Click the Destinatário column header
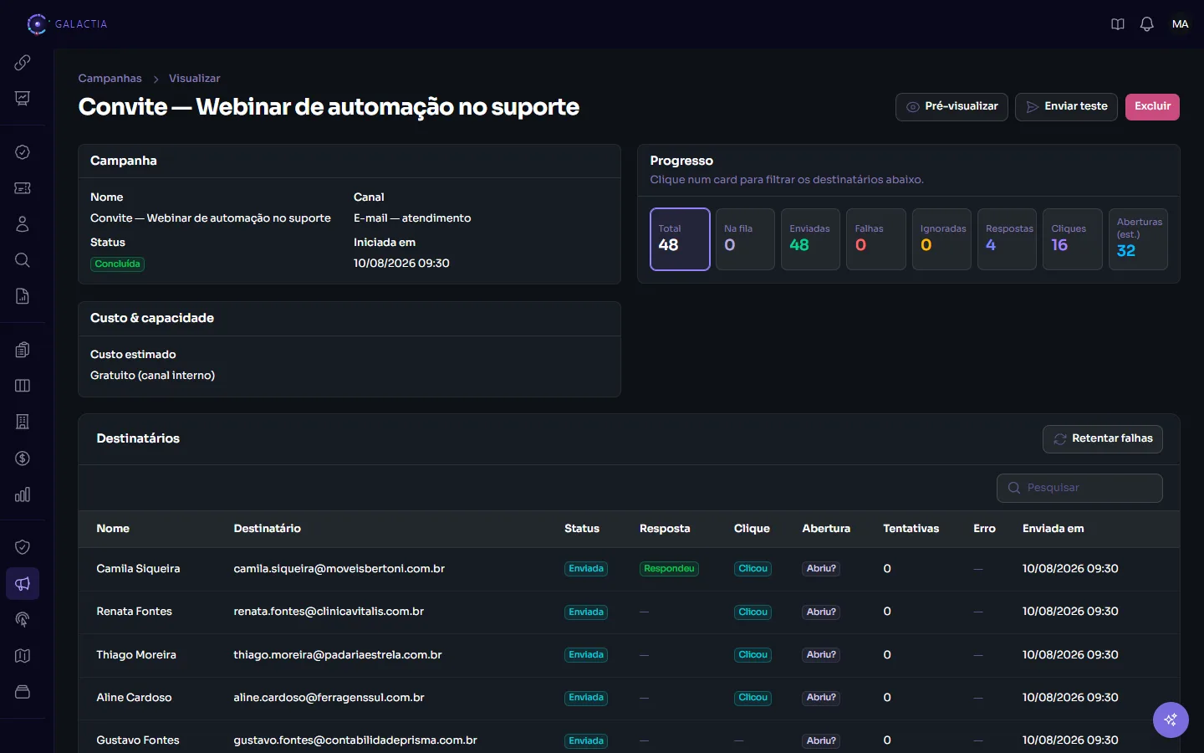 [x=267, y=529]
